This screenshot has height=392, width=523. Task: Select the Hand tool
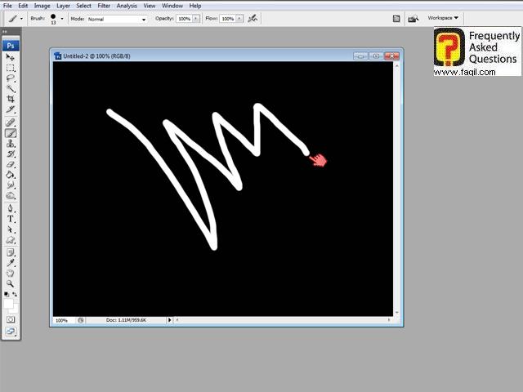click(11, 273)
